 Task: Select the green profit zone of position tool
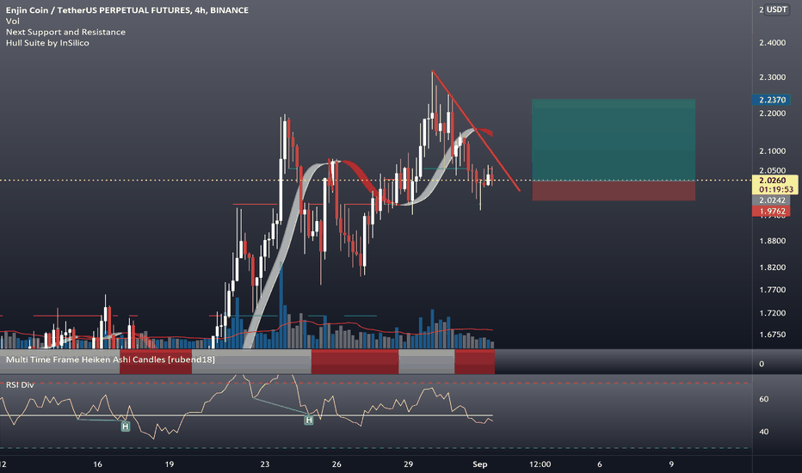pos(614,139)
